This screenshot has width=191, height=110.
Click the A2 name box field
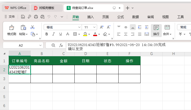coord(23,45)
